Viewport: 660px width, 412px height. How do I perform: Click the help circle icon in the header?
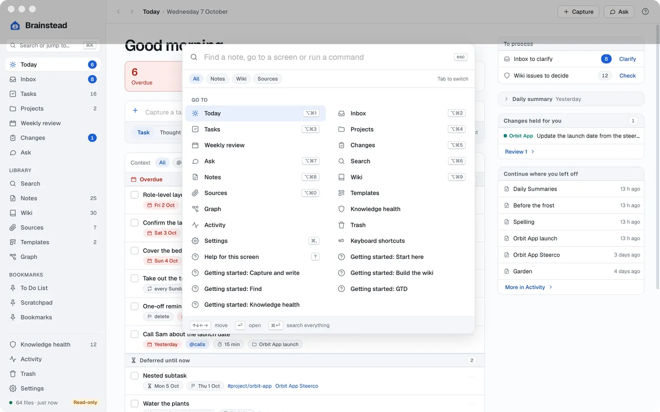coord(645,12)
